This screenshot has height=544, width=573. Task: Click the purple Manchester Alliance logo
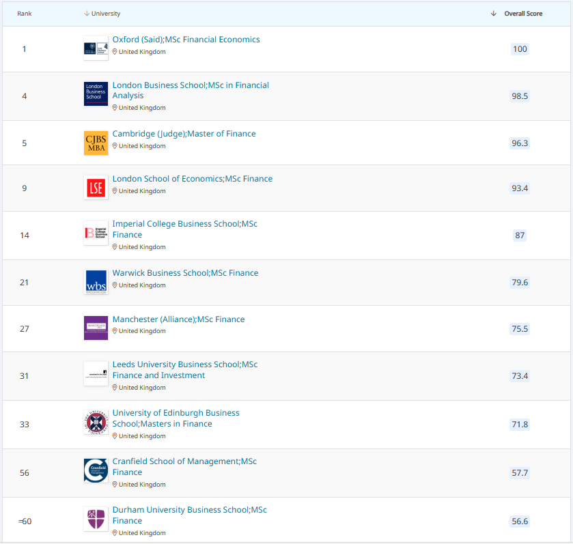click(96, 328)
